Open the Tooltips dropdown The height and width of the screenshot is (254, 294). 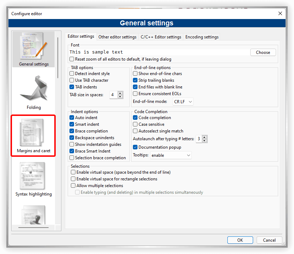point(171,155)
